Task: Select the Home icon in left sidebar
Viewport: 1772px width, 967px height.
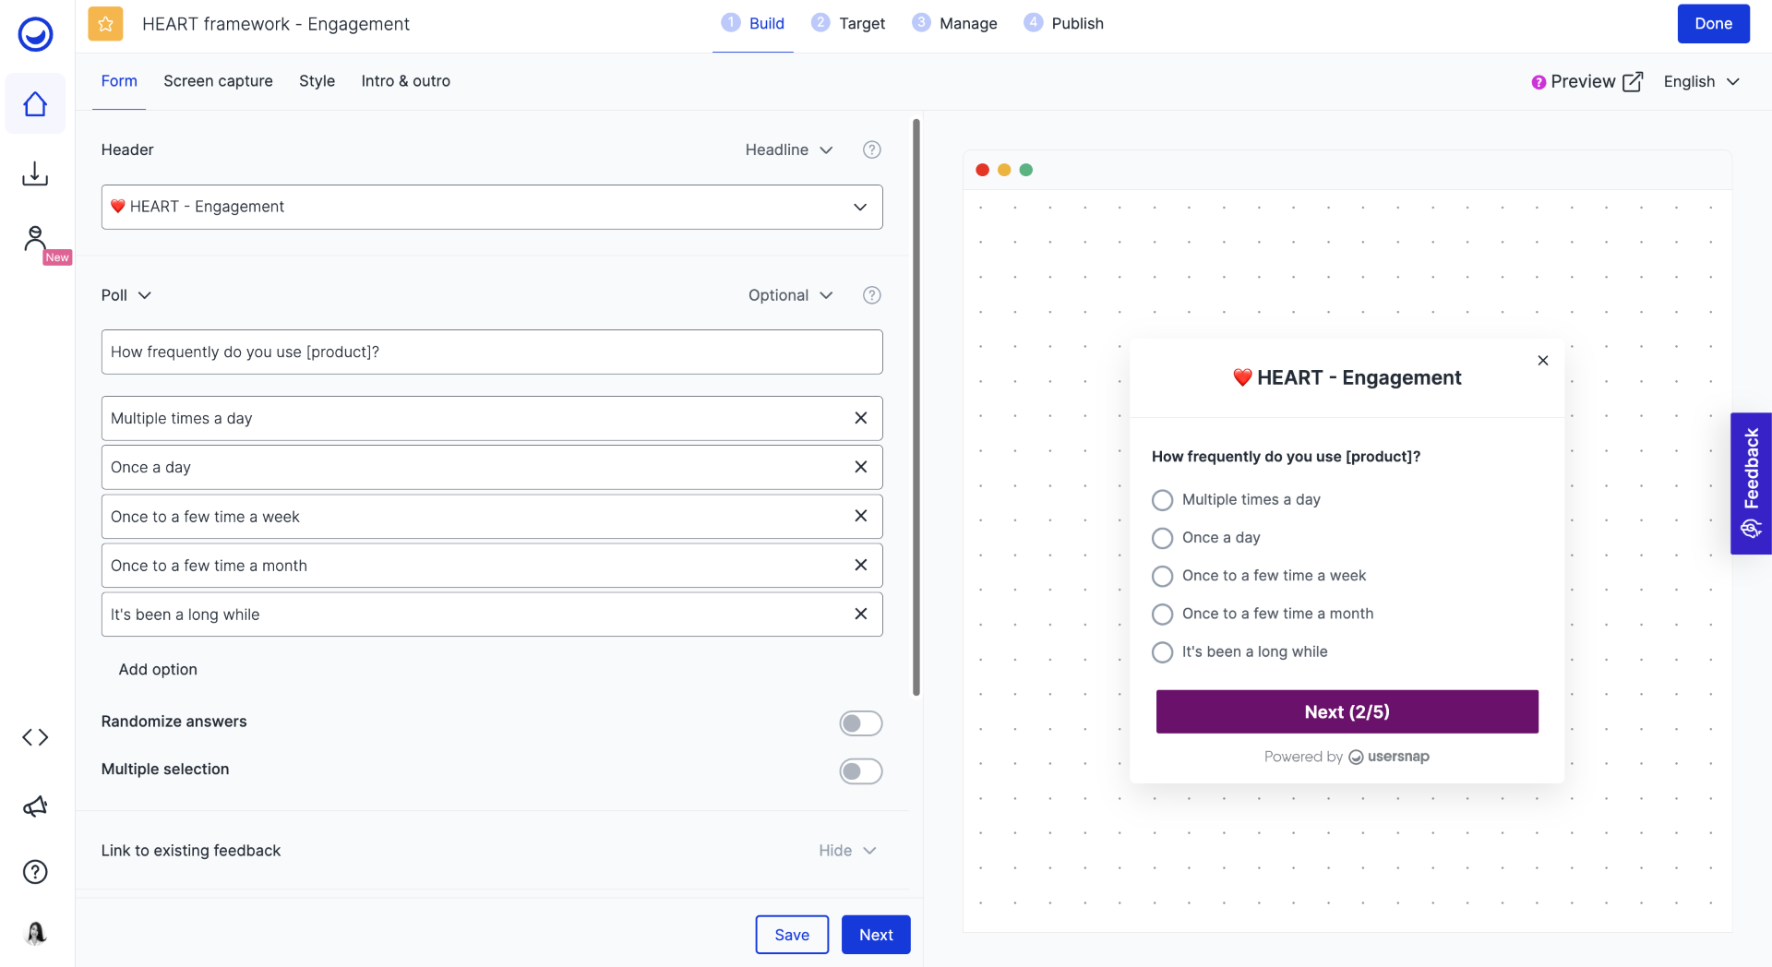Action: pyautogui.click(x=35, y=103)
